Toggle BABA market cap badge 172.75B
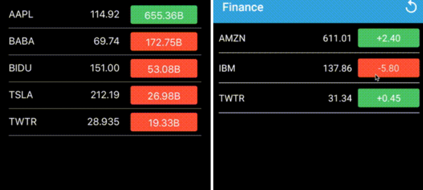 tap(164, 42)
